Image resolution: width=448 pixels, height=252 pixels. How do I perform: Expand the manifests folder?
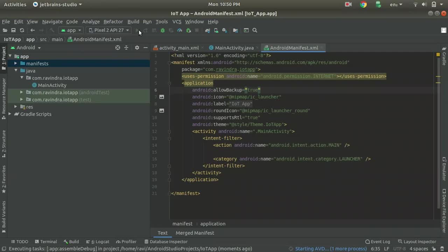(x=15, y=63)
